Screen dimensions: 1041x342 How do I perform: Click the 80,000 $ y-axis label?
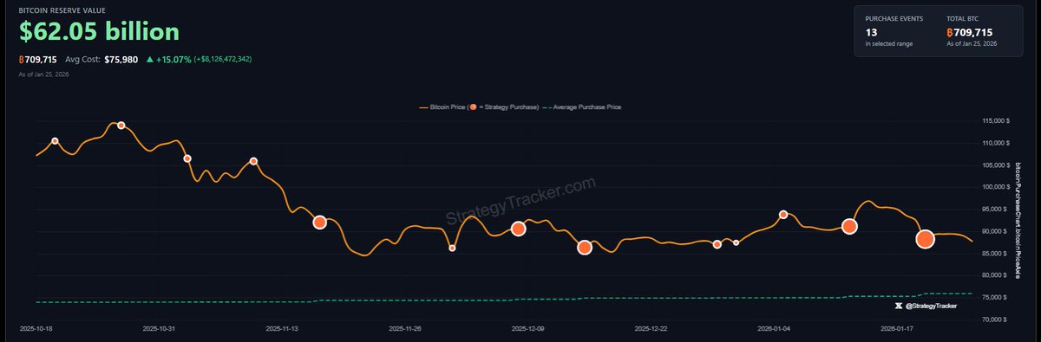tap(994, 275)
